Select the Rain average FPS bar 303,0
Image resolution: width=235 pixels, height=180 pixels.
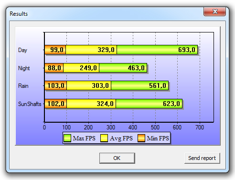click(89, 85)
